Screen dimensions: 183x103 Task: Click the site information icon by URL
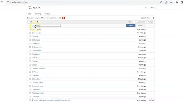click(x=8, y=3)
